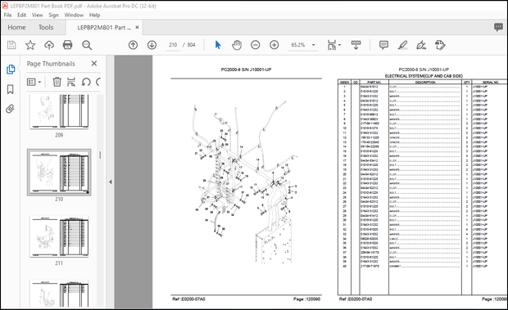Zoom out with minus button

[x=256, y=45]
